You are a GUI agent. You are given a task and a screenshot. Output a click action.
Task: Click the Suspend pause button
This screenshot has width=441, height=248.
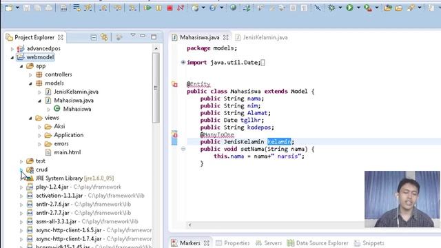point(158,8)
